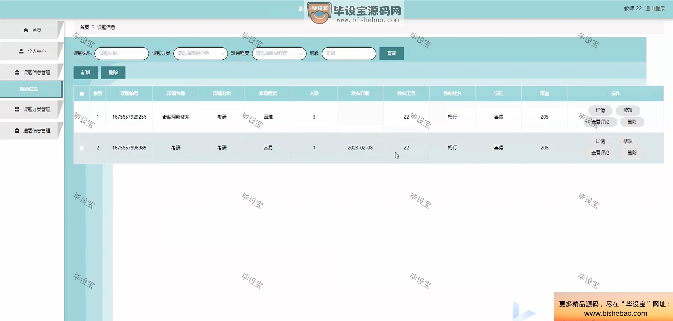Click 修改 for row 1675857896985
This screenshot has width=673, height=321.
coord(628,141)
